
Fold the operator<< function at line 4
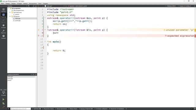point(45,18)
